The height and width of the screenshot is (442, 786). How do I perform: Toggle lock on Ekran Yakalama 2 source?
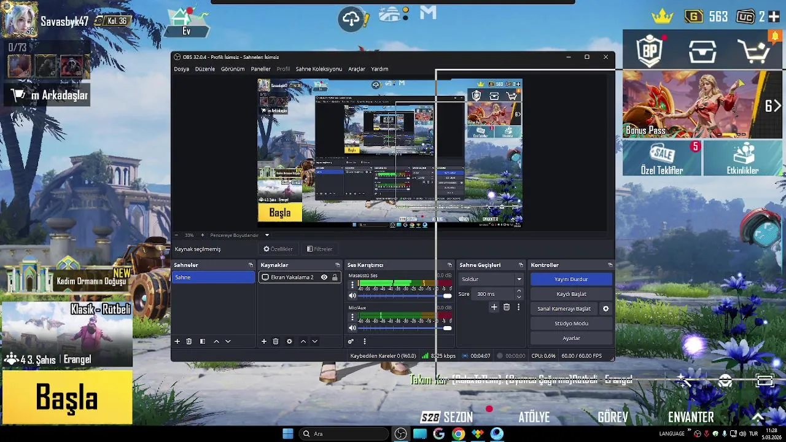pos(335,277)
